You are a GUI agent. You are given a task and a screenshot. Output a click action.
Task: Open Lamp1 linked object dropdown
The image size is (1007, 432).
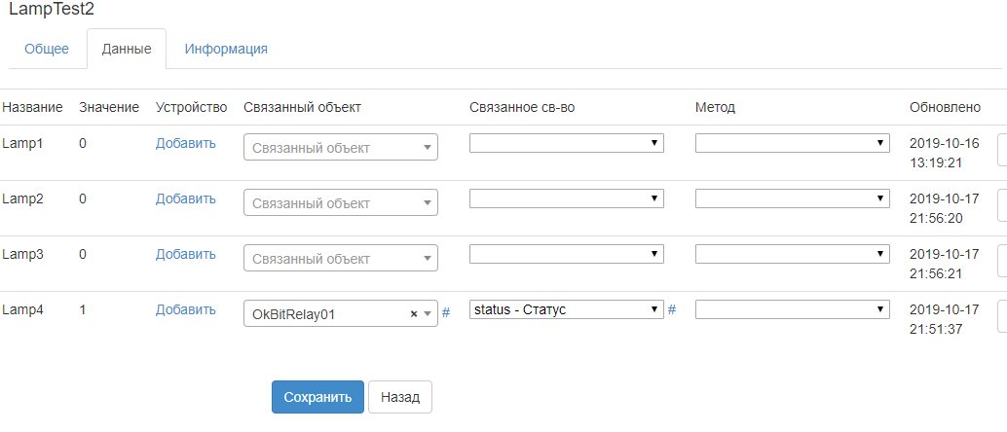point(340,148)
